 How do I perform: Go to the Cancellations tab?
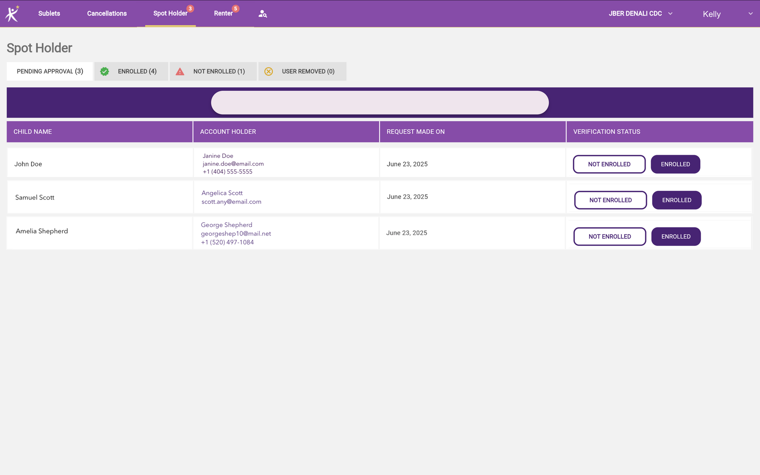[x=107, y=14]
